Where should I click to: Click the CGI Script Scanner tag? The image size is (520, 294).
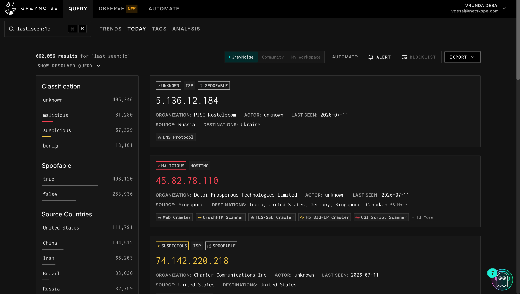point(381,217)
